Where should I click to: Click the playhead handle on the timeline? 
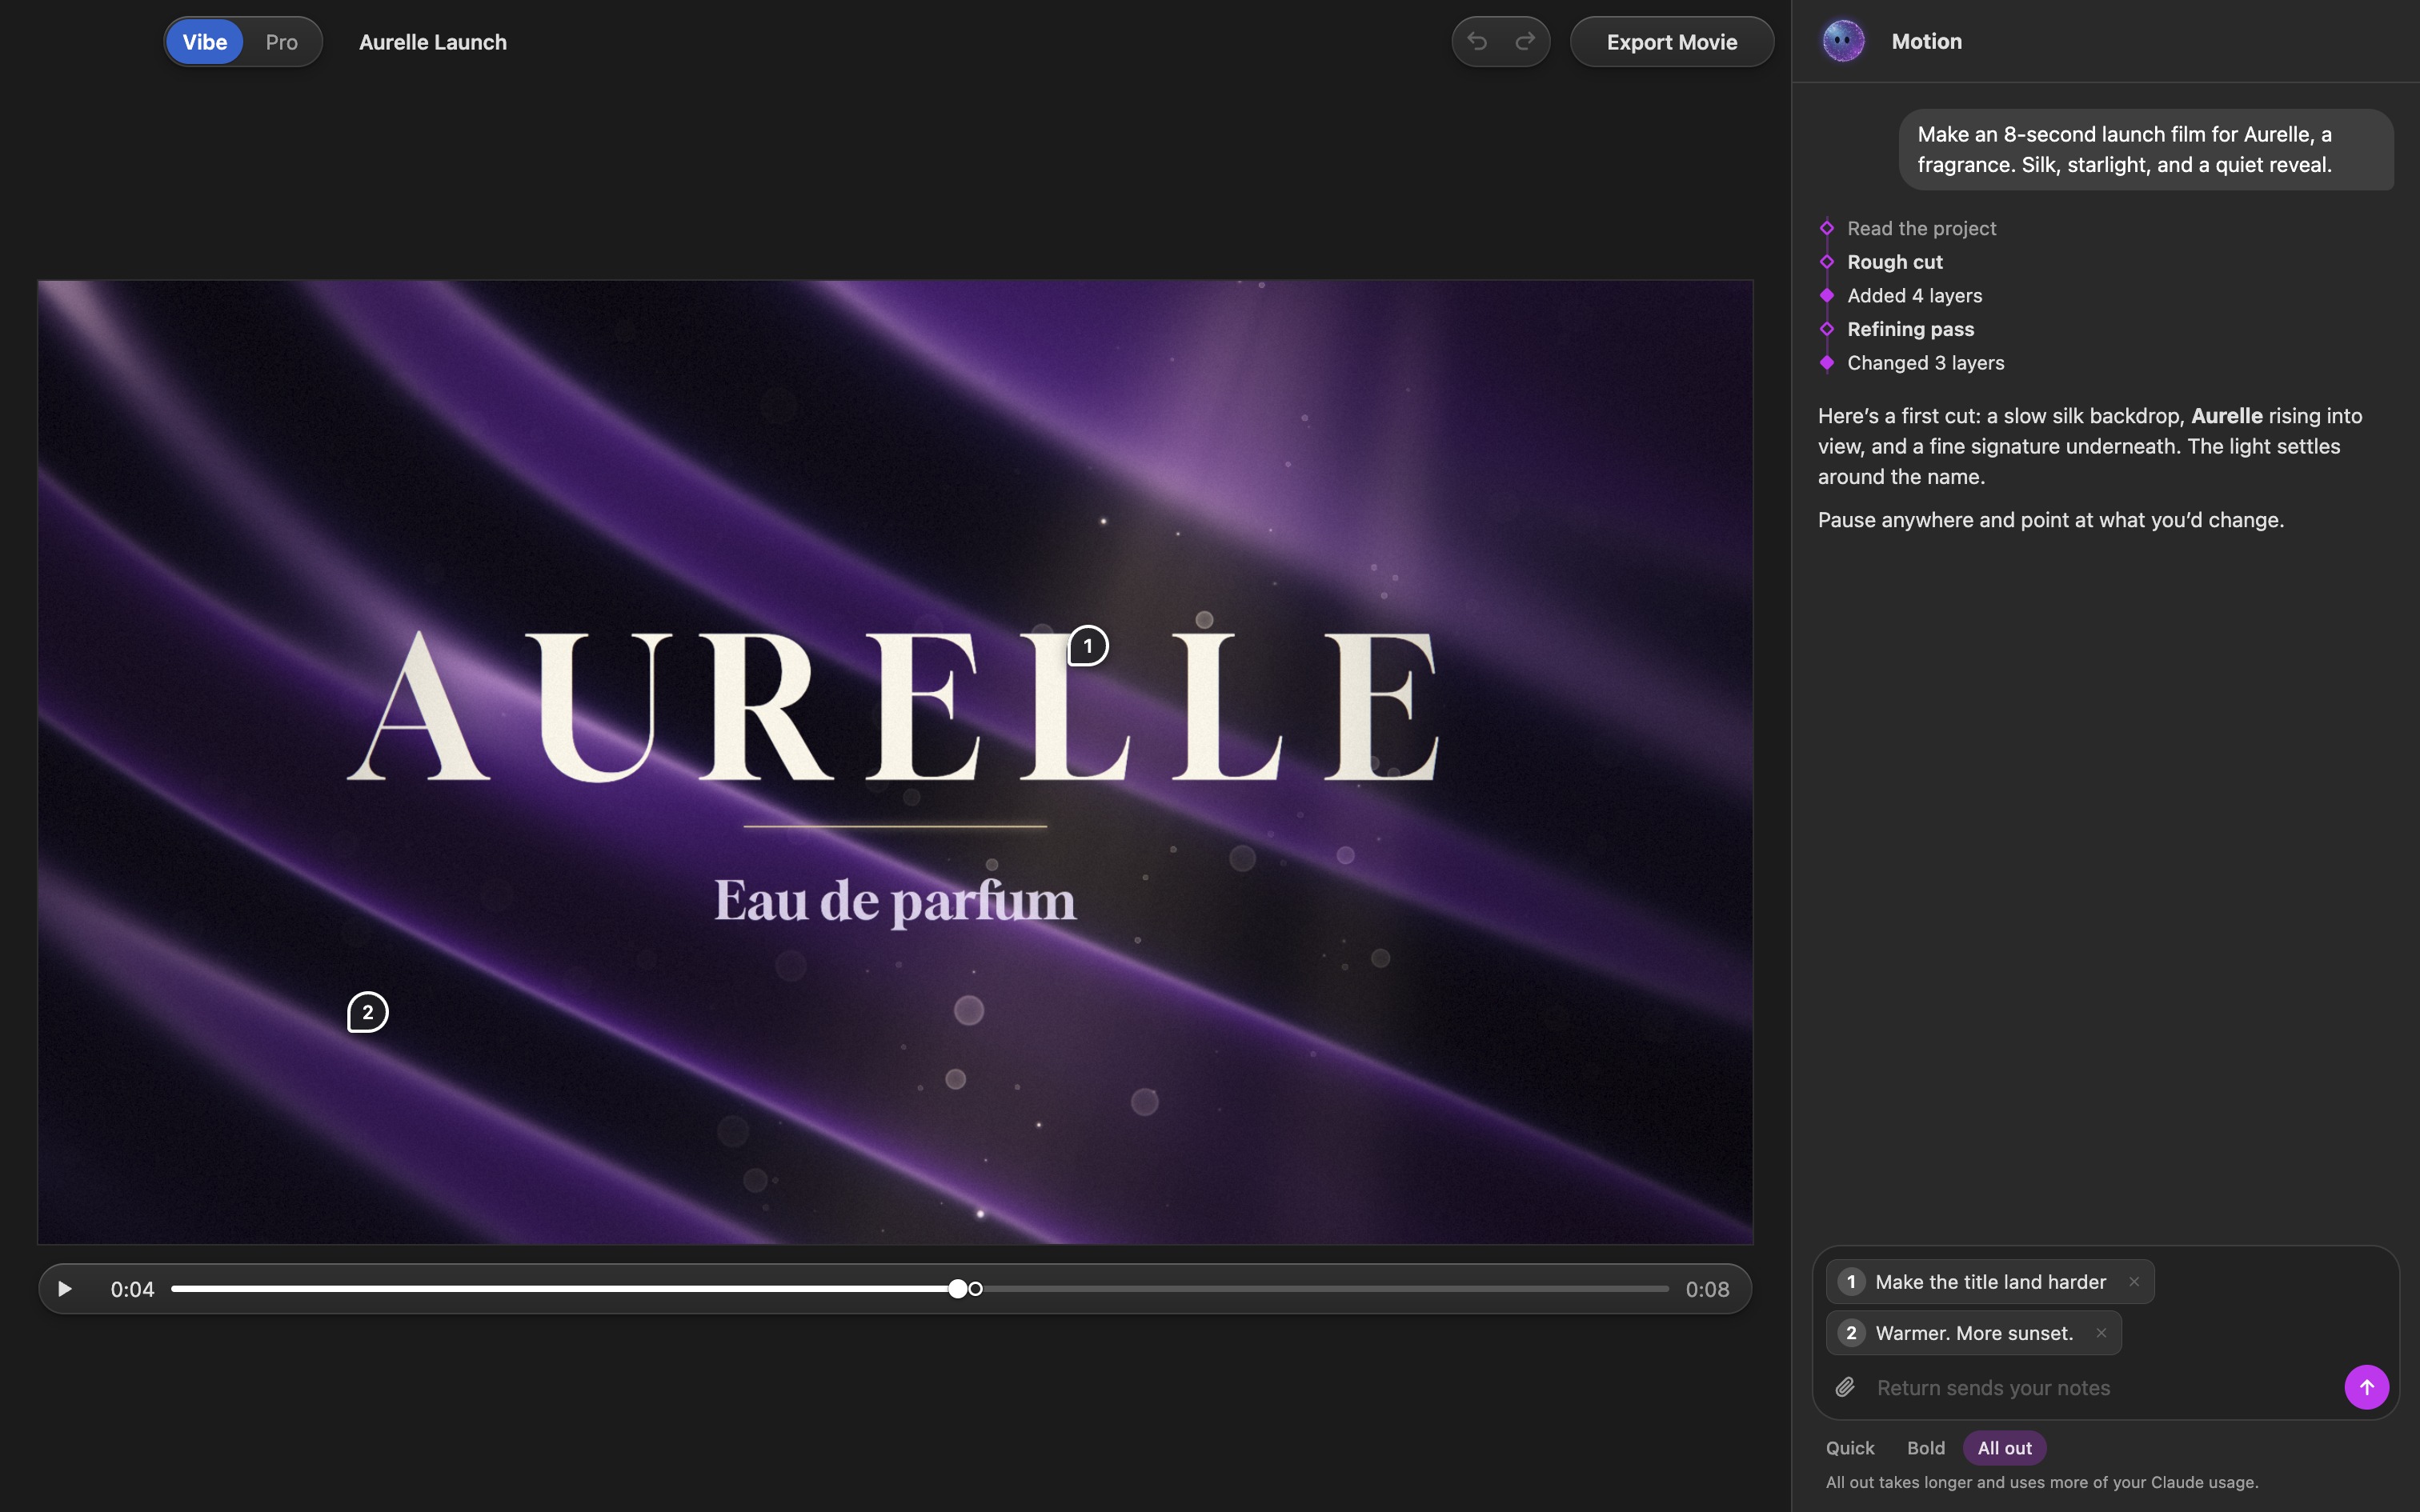(958, 1289)
